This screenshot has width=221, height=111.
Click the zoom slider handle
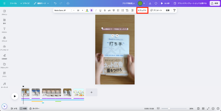pos(169,108)
